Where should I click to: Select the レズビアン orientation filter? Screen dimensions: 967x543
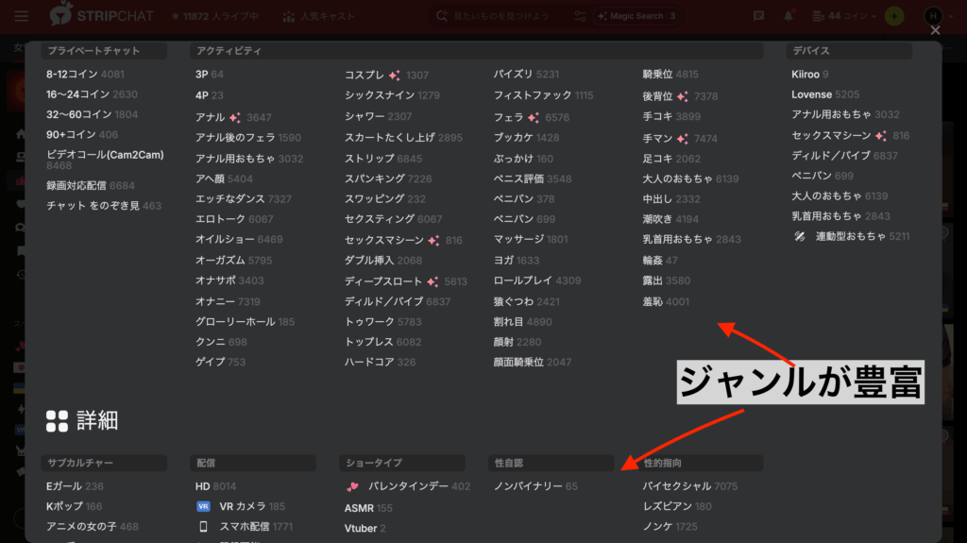677,506
